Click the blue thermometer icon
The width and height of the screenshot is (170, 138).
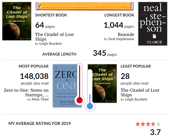click(x=90, y=90)
